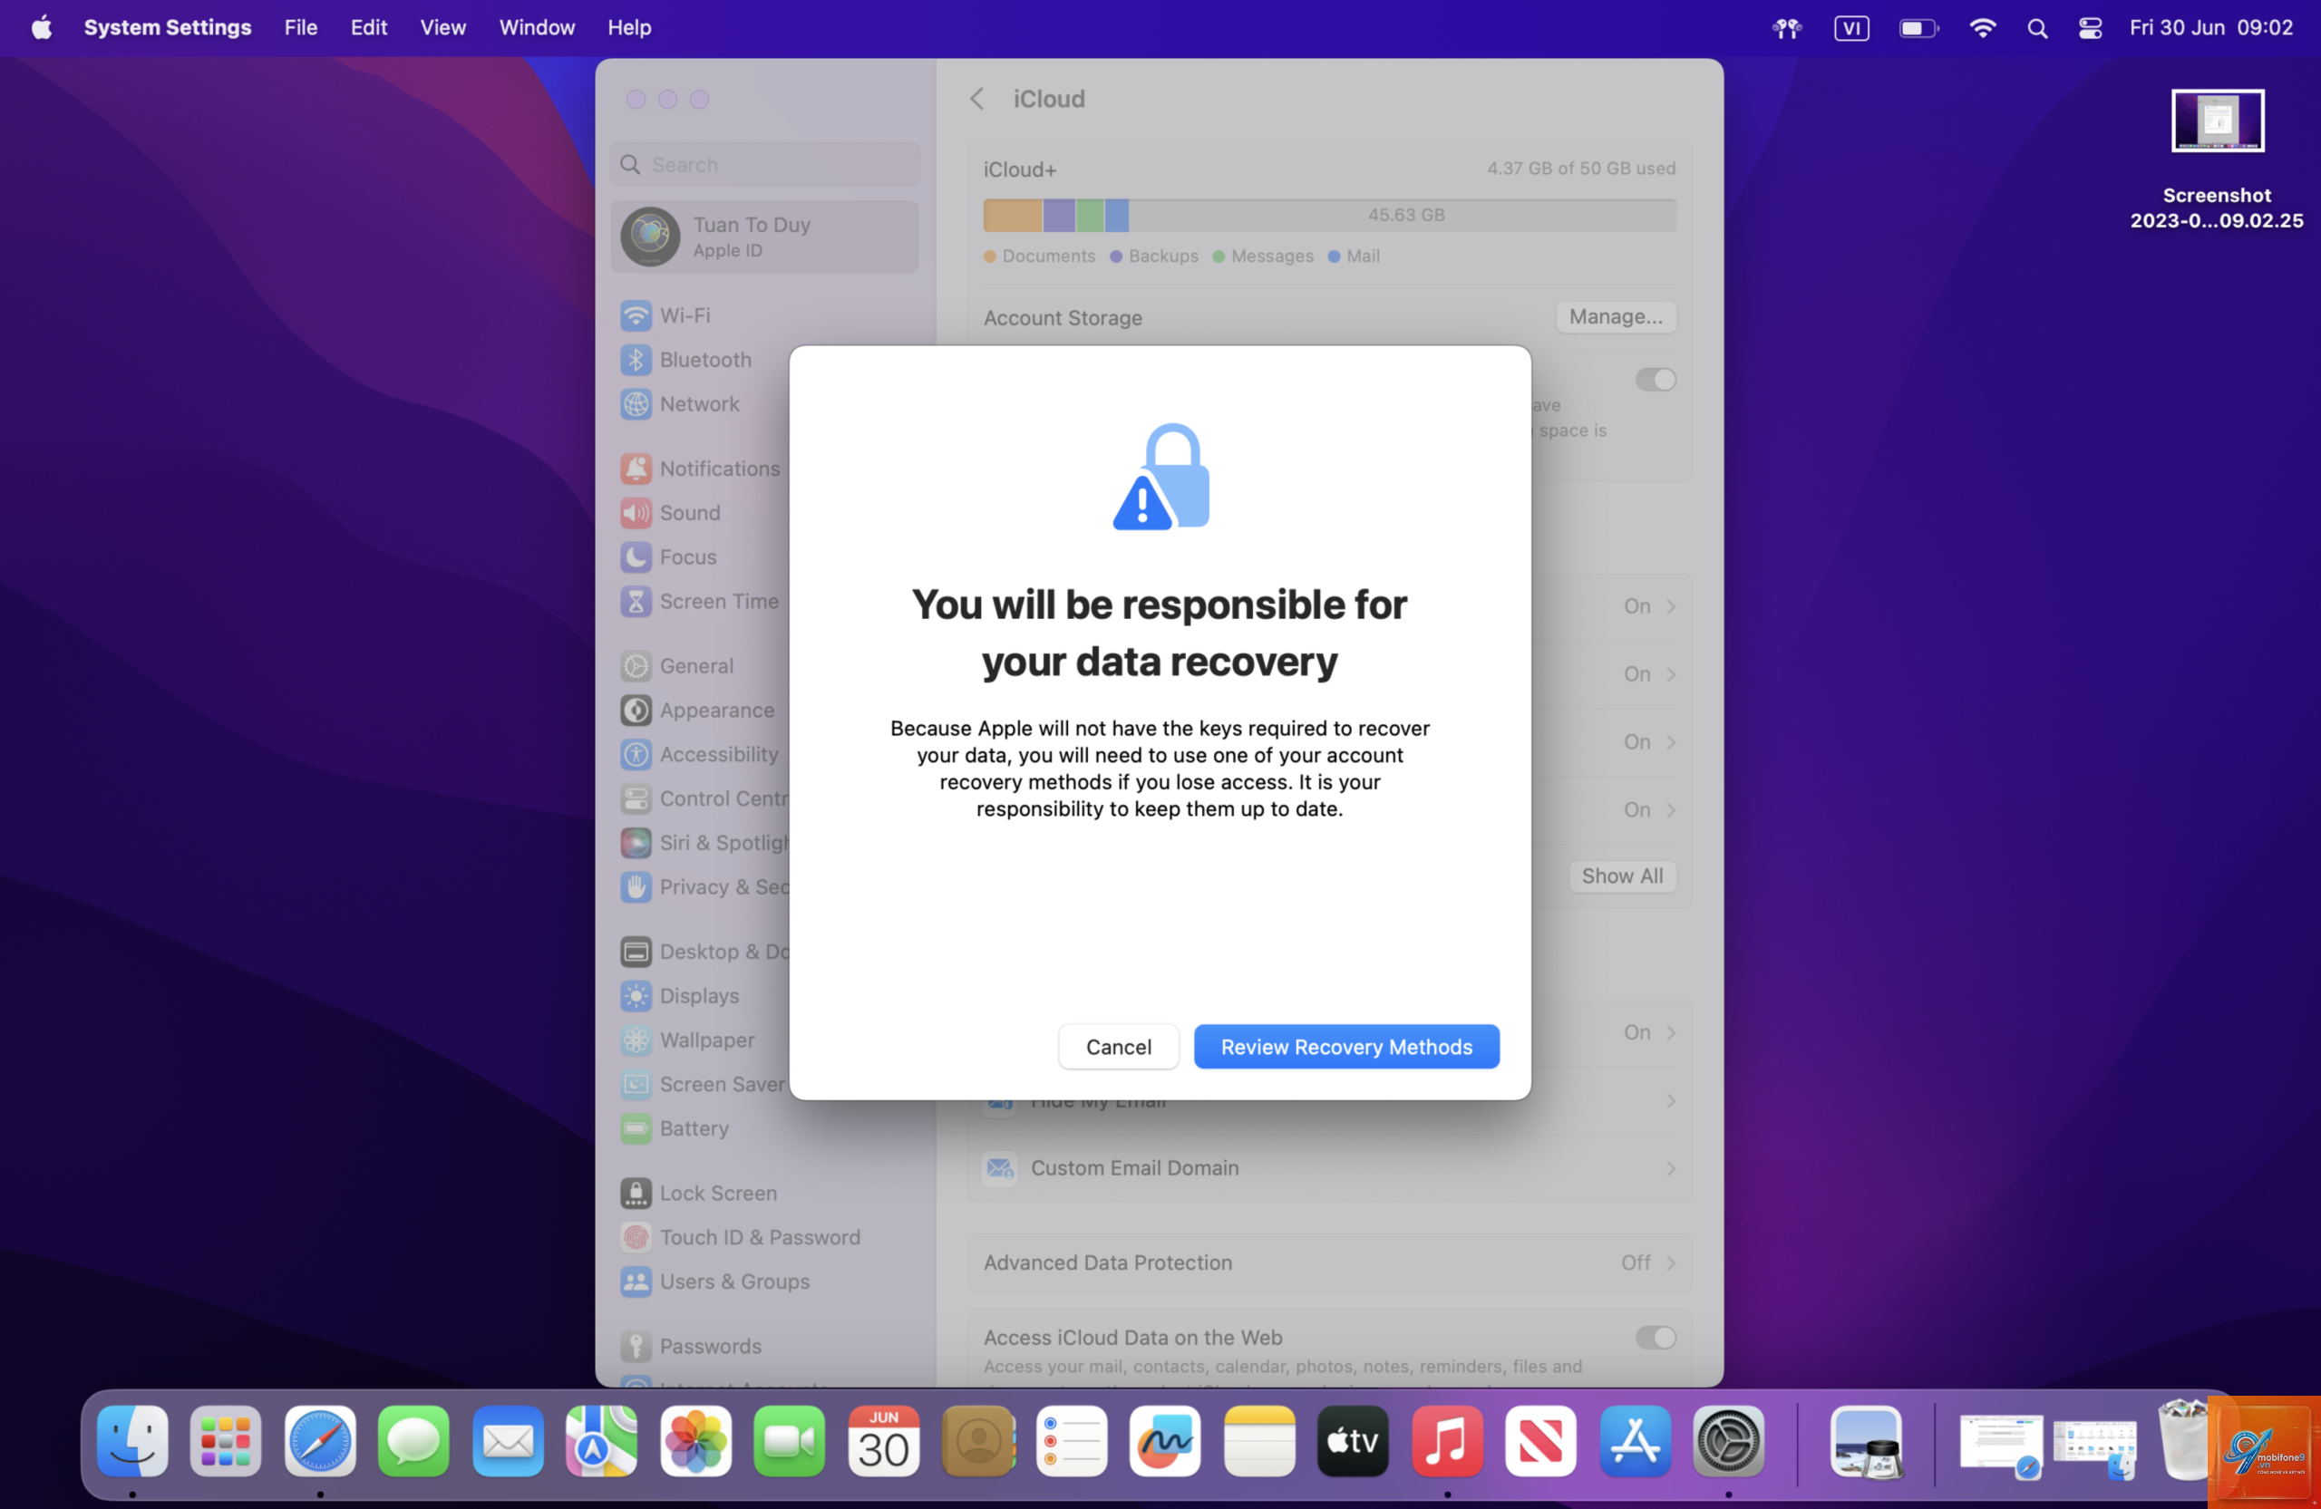Click System Settings gear in Dock

[x=1728, y=1441]
